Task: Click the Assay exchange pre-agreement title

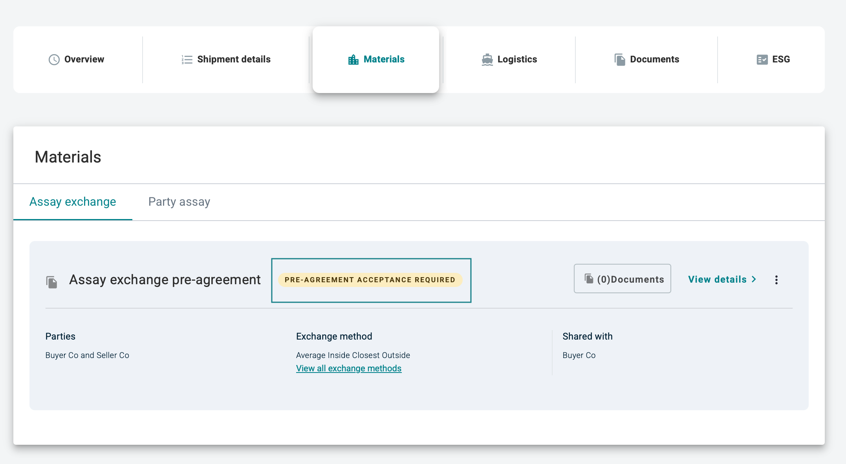Action: click(x=165, y=280)
